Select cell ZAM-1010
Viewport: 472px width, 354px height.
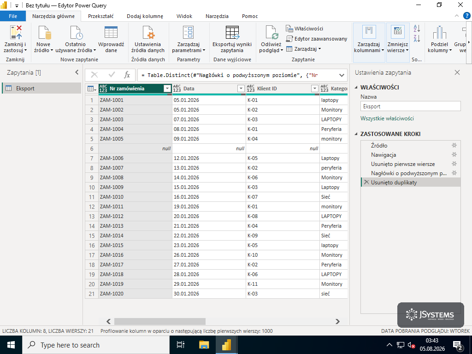[135, 196]
